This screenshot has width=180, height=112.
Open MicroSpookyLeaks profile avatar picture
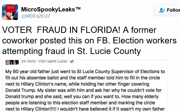point(10,12)
